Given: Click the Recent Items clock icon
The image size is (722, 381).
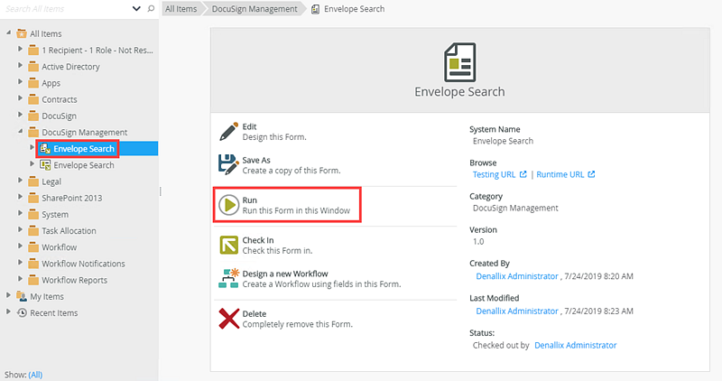Looking at the screenshot, I should pos(22,313).
